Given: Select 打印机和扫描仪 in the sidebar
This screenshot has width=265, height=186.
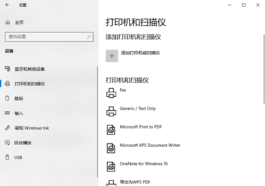Looking at the screenshot, I should pos(29,84).
